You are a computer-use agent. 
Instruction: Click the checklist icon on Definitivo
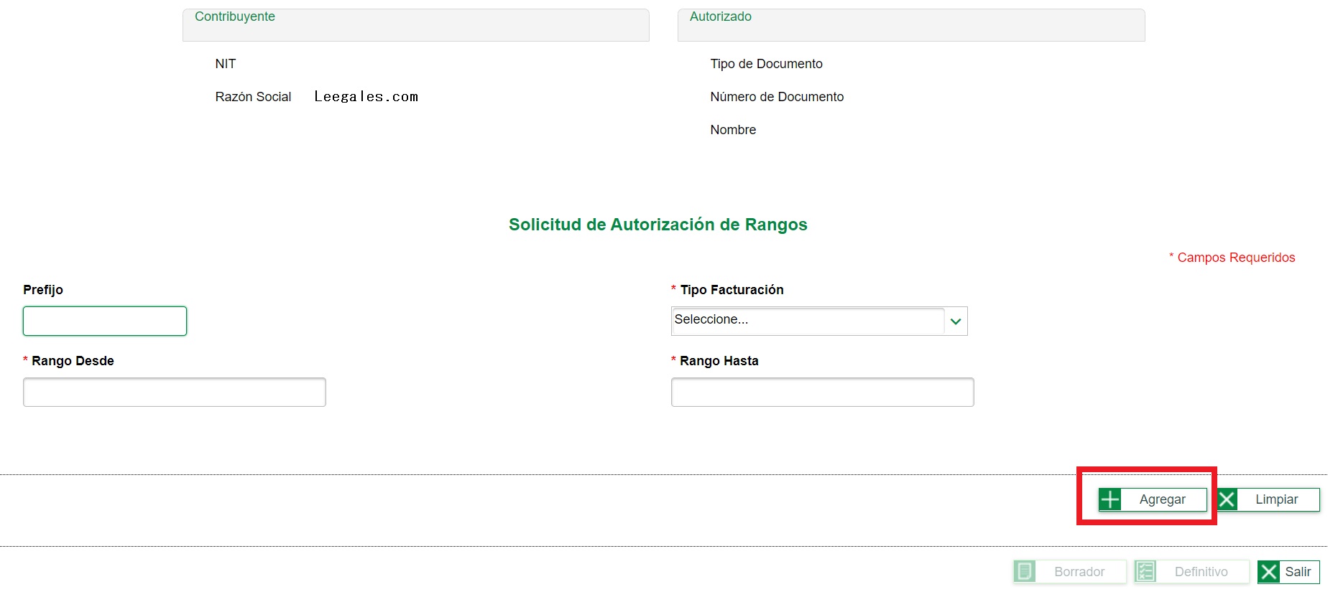[x=1145, y=572]
